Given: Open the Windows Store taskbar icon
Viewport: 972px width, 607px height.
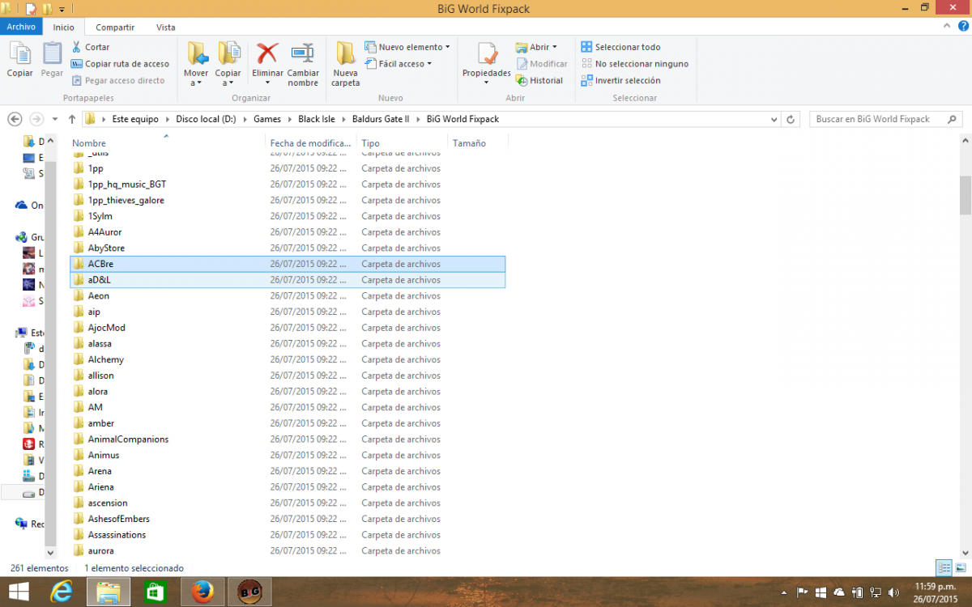Looking at the screenshot, I should coord(155,592).
